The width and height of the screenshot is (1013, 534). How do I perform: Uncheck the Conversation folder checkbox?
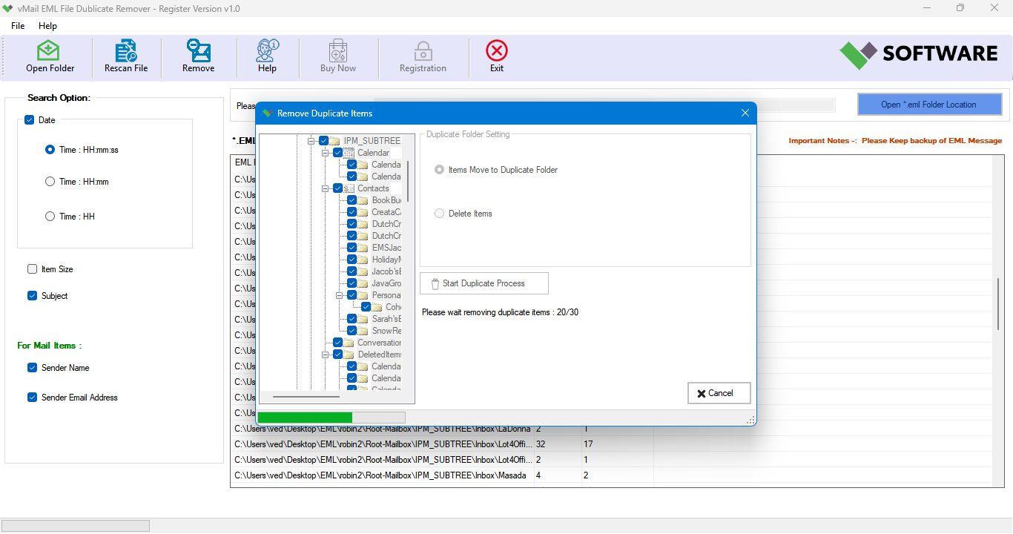pos(338,343)
